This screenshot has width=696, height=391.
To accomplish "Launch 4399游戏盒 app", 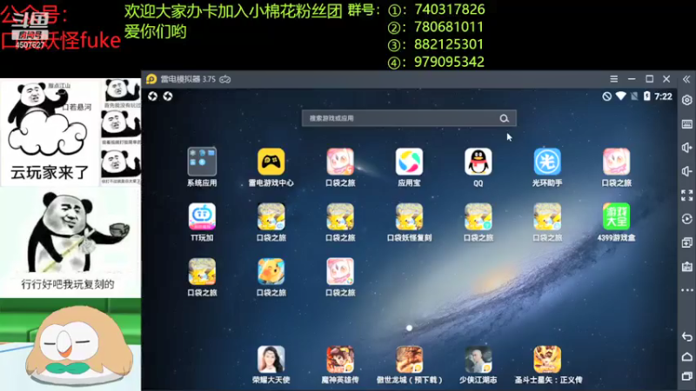I will (616, 216).
